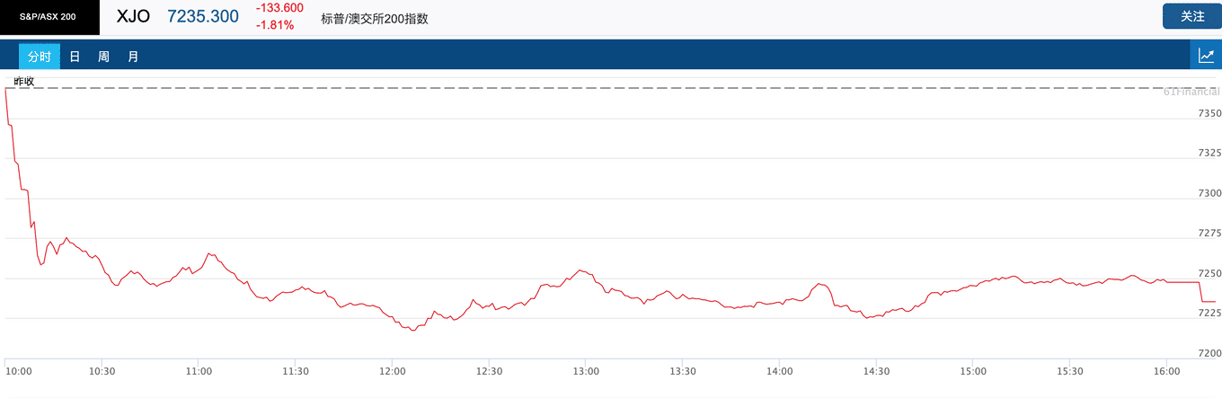Show the 月 monthly chart tab
Screen dimensions: 1222x398
point(133,57)
